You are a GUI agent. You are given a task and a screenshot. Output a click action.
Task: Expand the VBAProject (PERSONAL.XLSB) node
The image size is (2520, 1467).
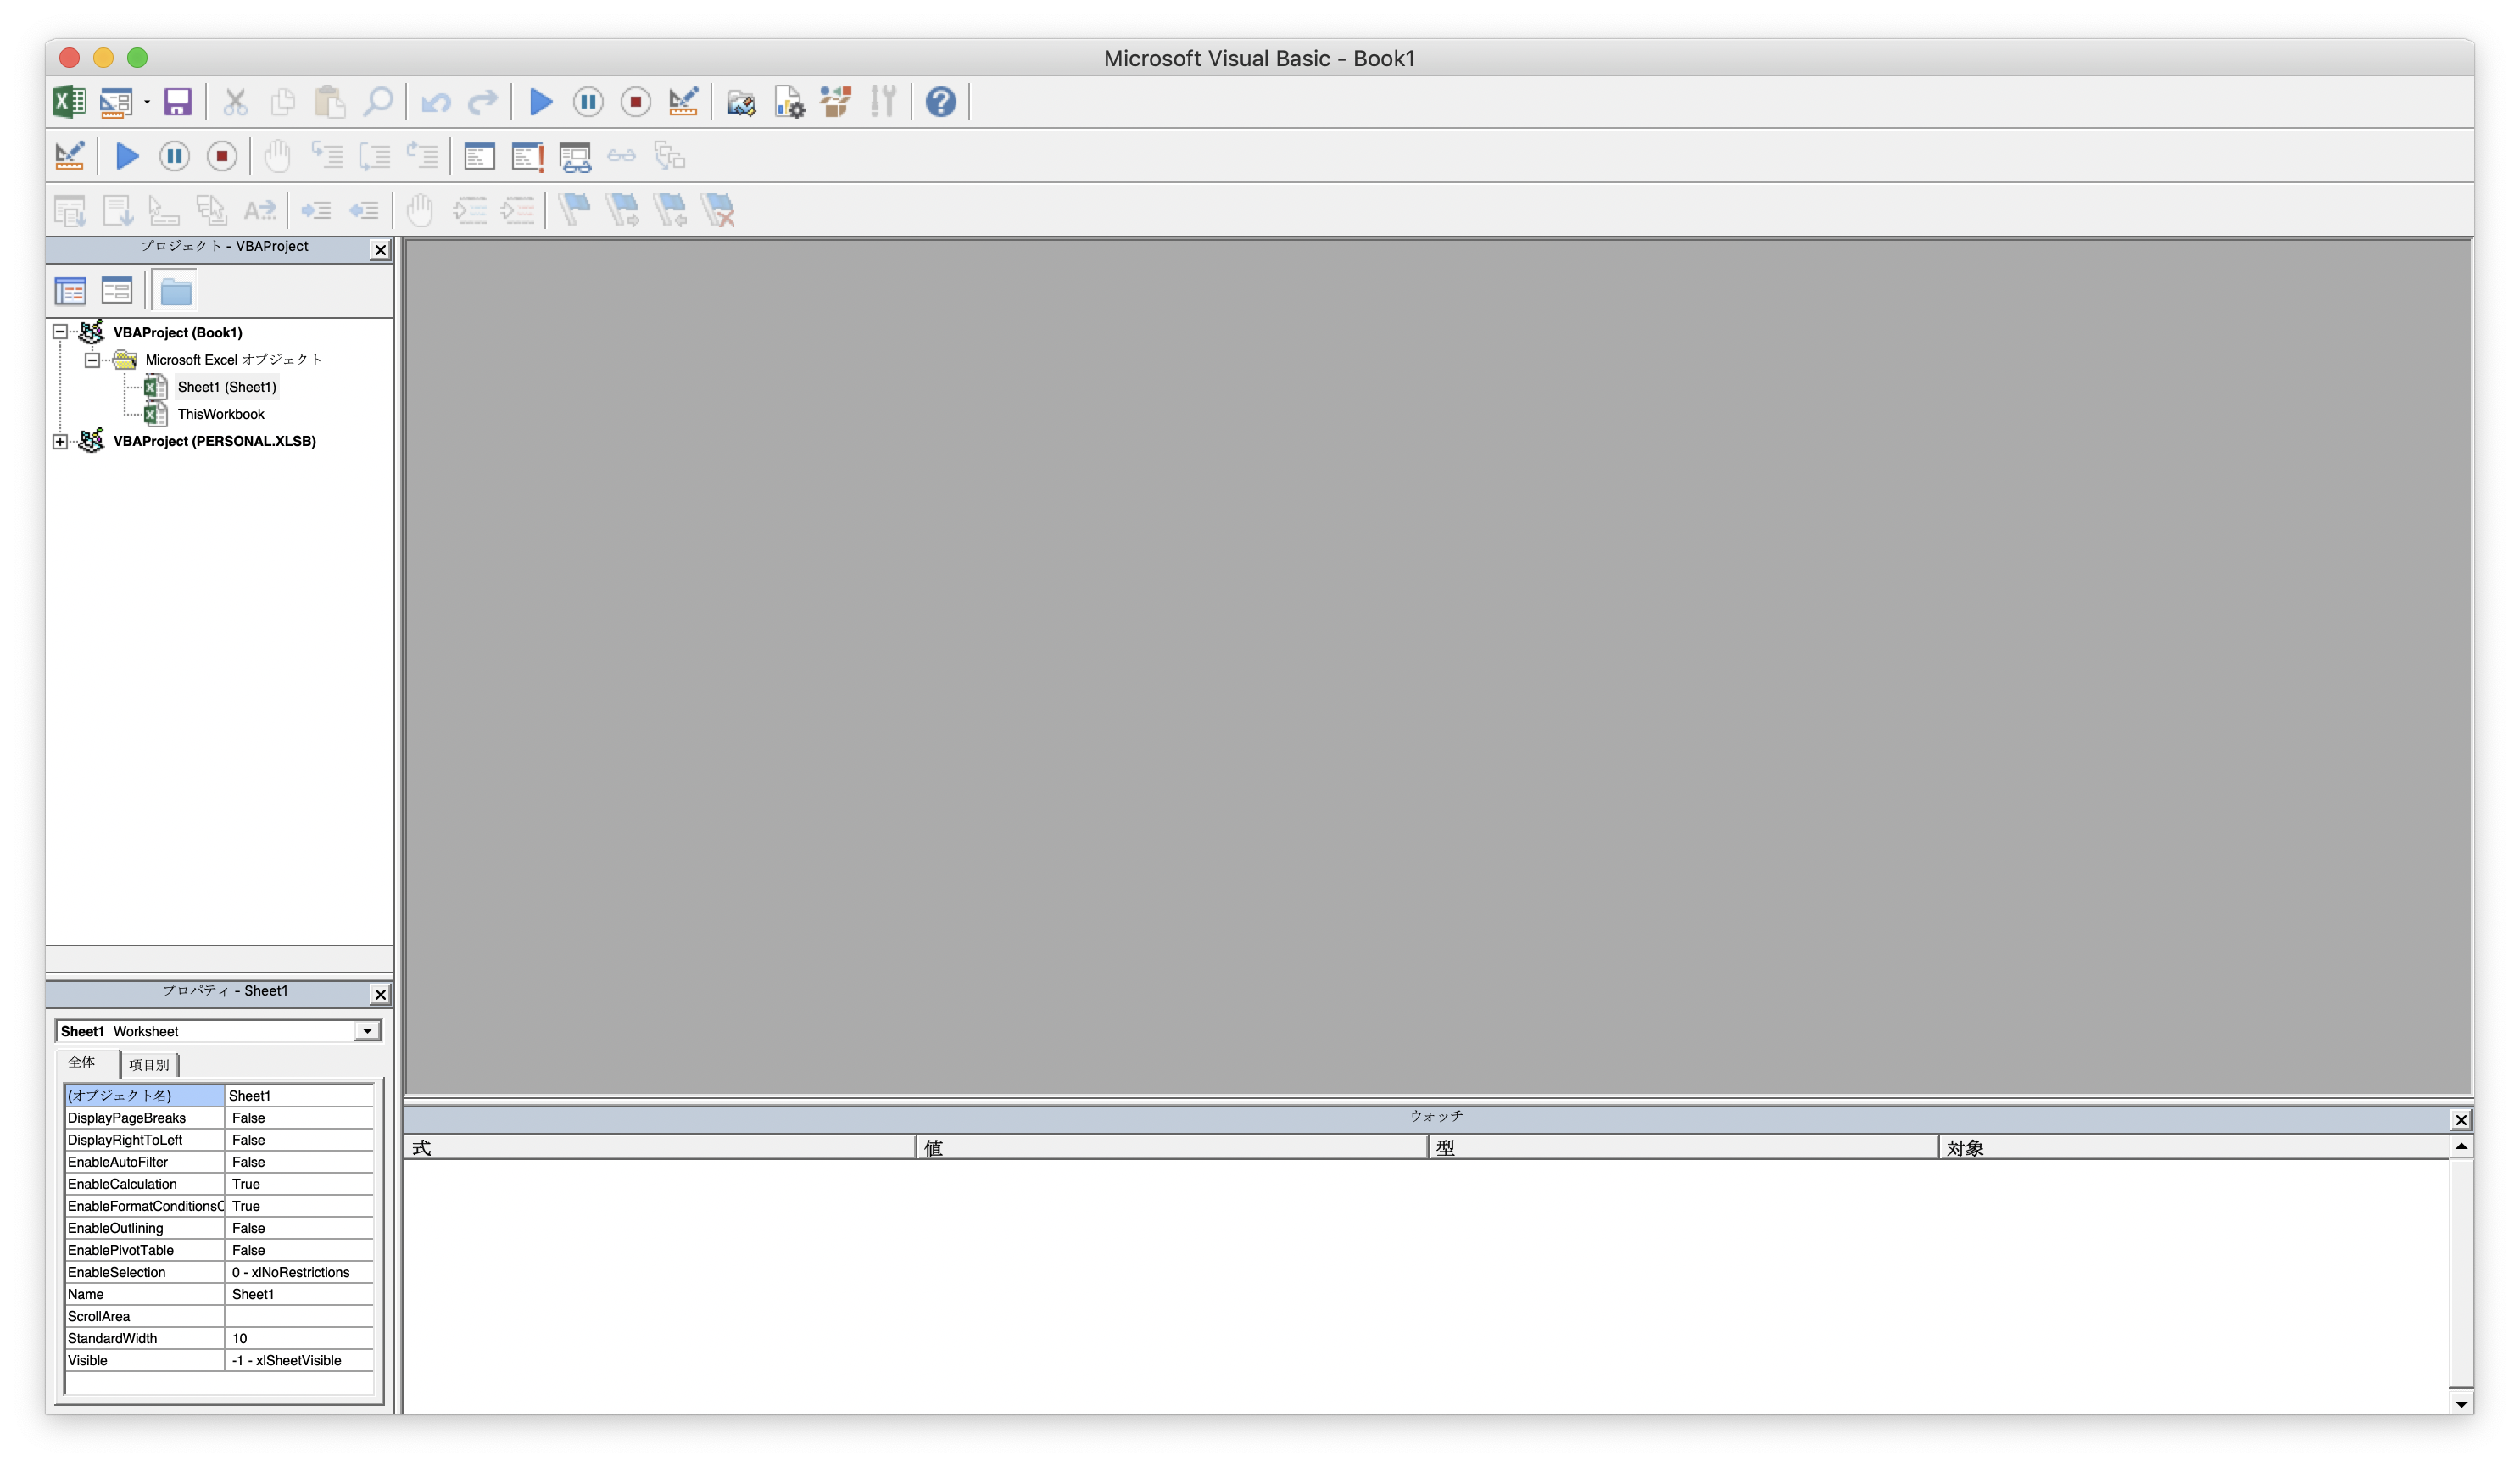click(59, 441)
